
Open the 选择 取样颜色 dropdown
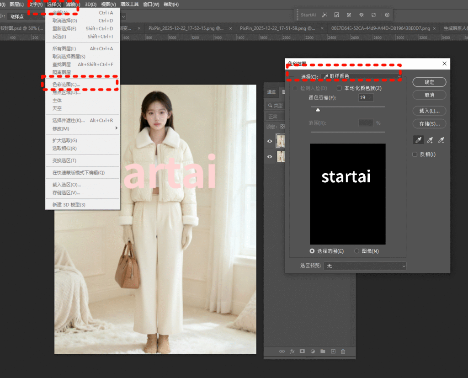click(361, 76)
